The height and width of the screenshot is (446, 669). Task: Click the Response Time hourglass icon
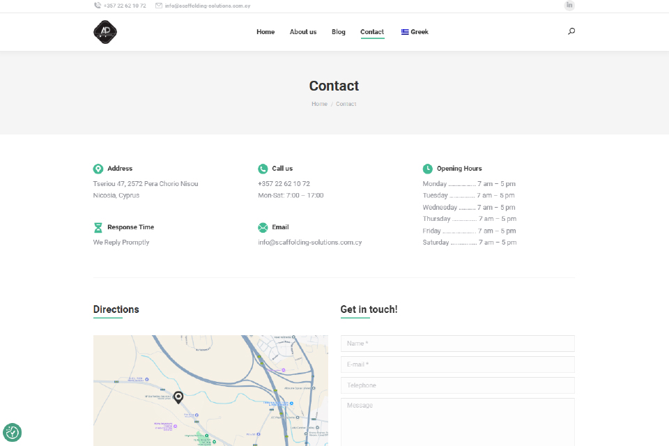click(x=98, y=227)
